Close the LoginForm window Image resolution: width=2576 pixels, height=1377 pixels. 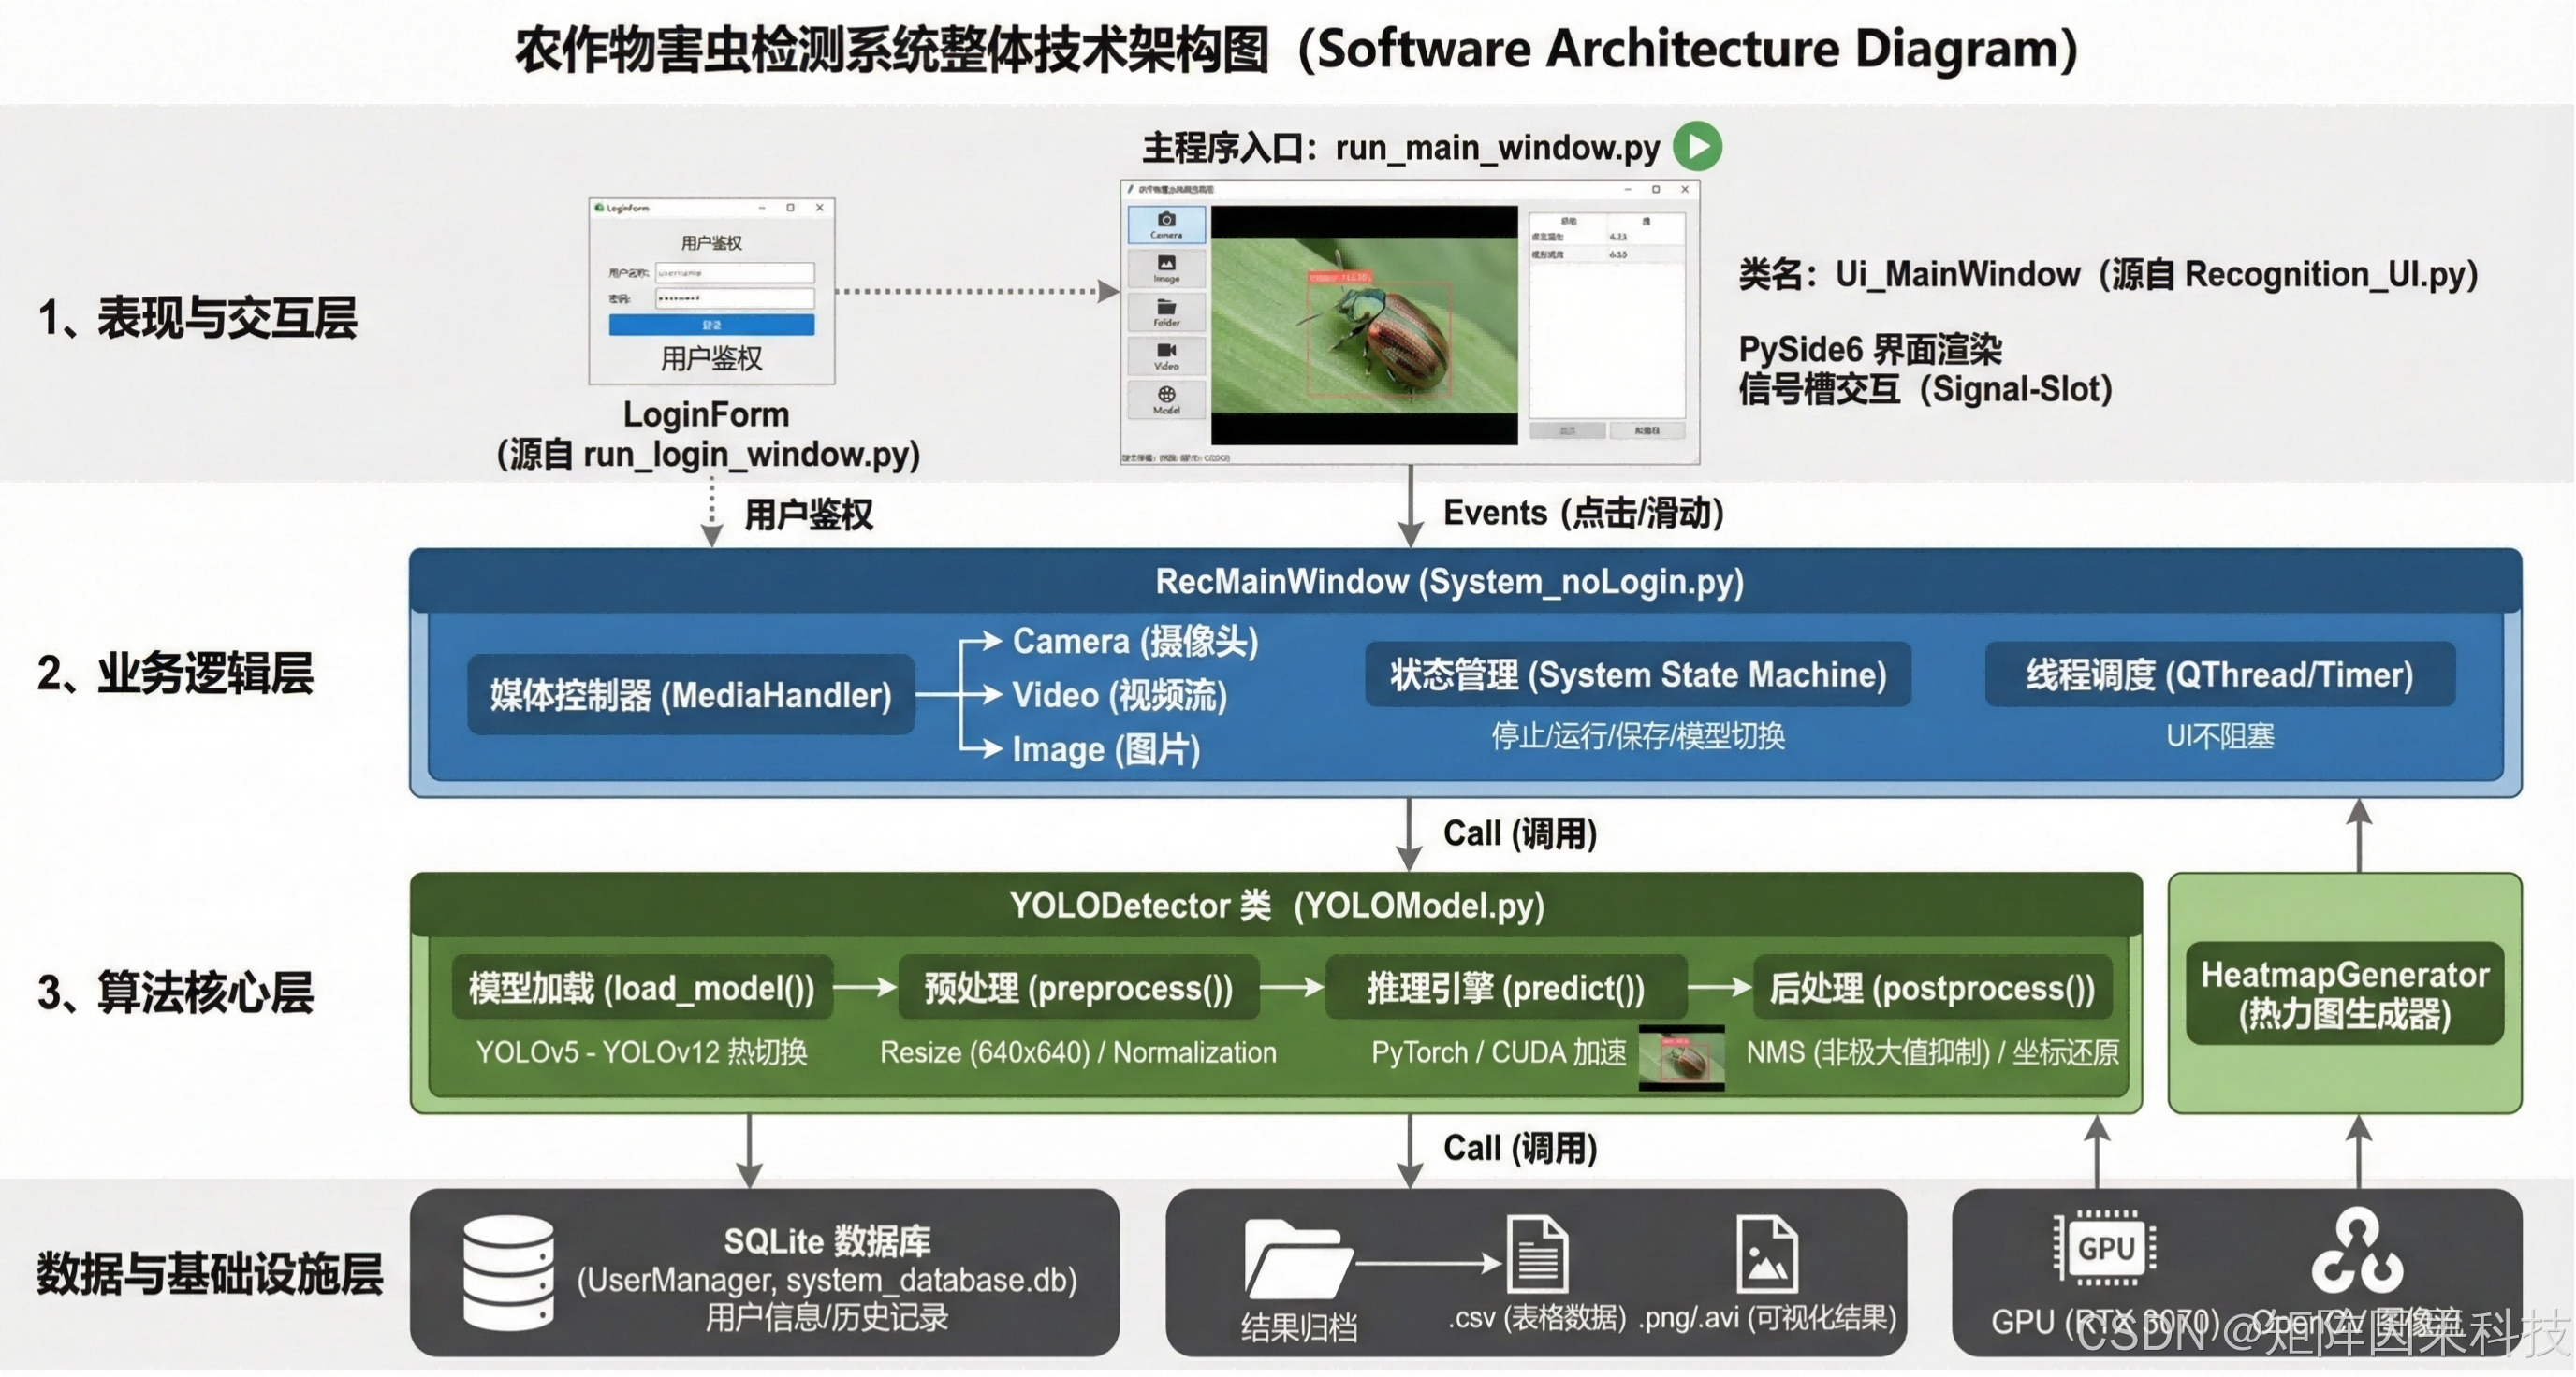pyautogui.click(x=820, y=208)
